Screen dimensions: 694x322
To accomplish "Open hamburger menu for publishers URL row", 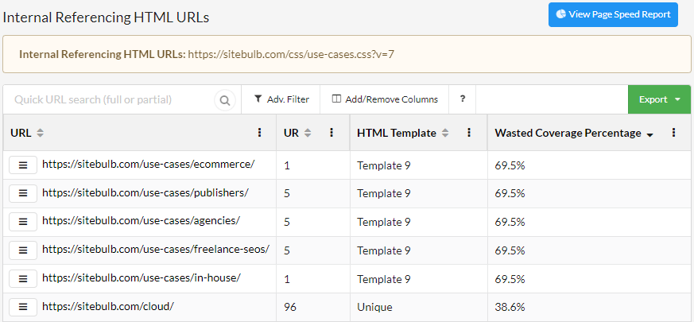I will click(23, 193).
